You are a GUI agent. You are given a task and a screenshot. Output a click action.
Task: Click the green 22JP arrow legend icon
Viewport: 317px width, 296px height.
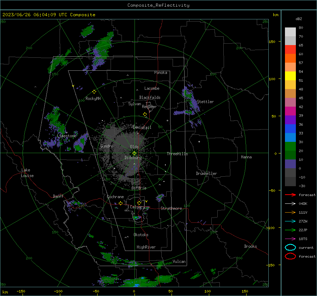click(x=290, y=230)
